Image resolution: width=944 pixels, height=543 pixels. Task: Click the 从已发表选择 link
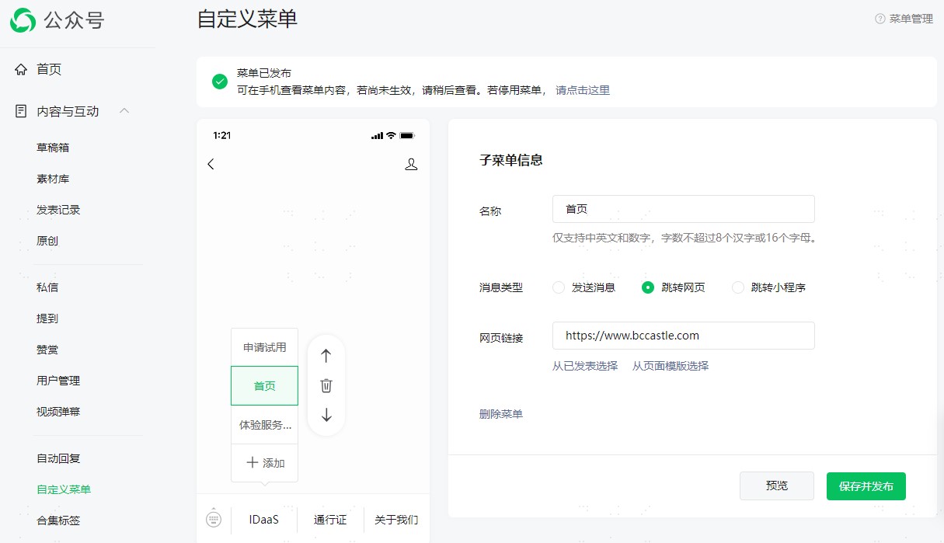[585, 366]
